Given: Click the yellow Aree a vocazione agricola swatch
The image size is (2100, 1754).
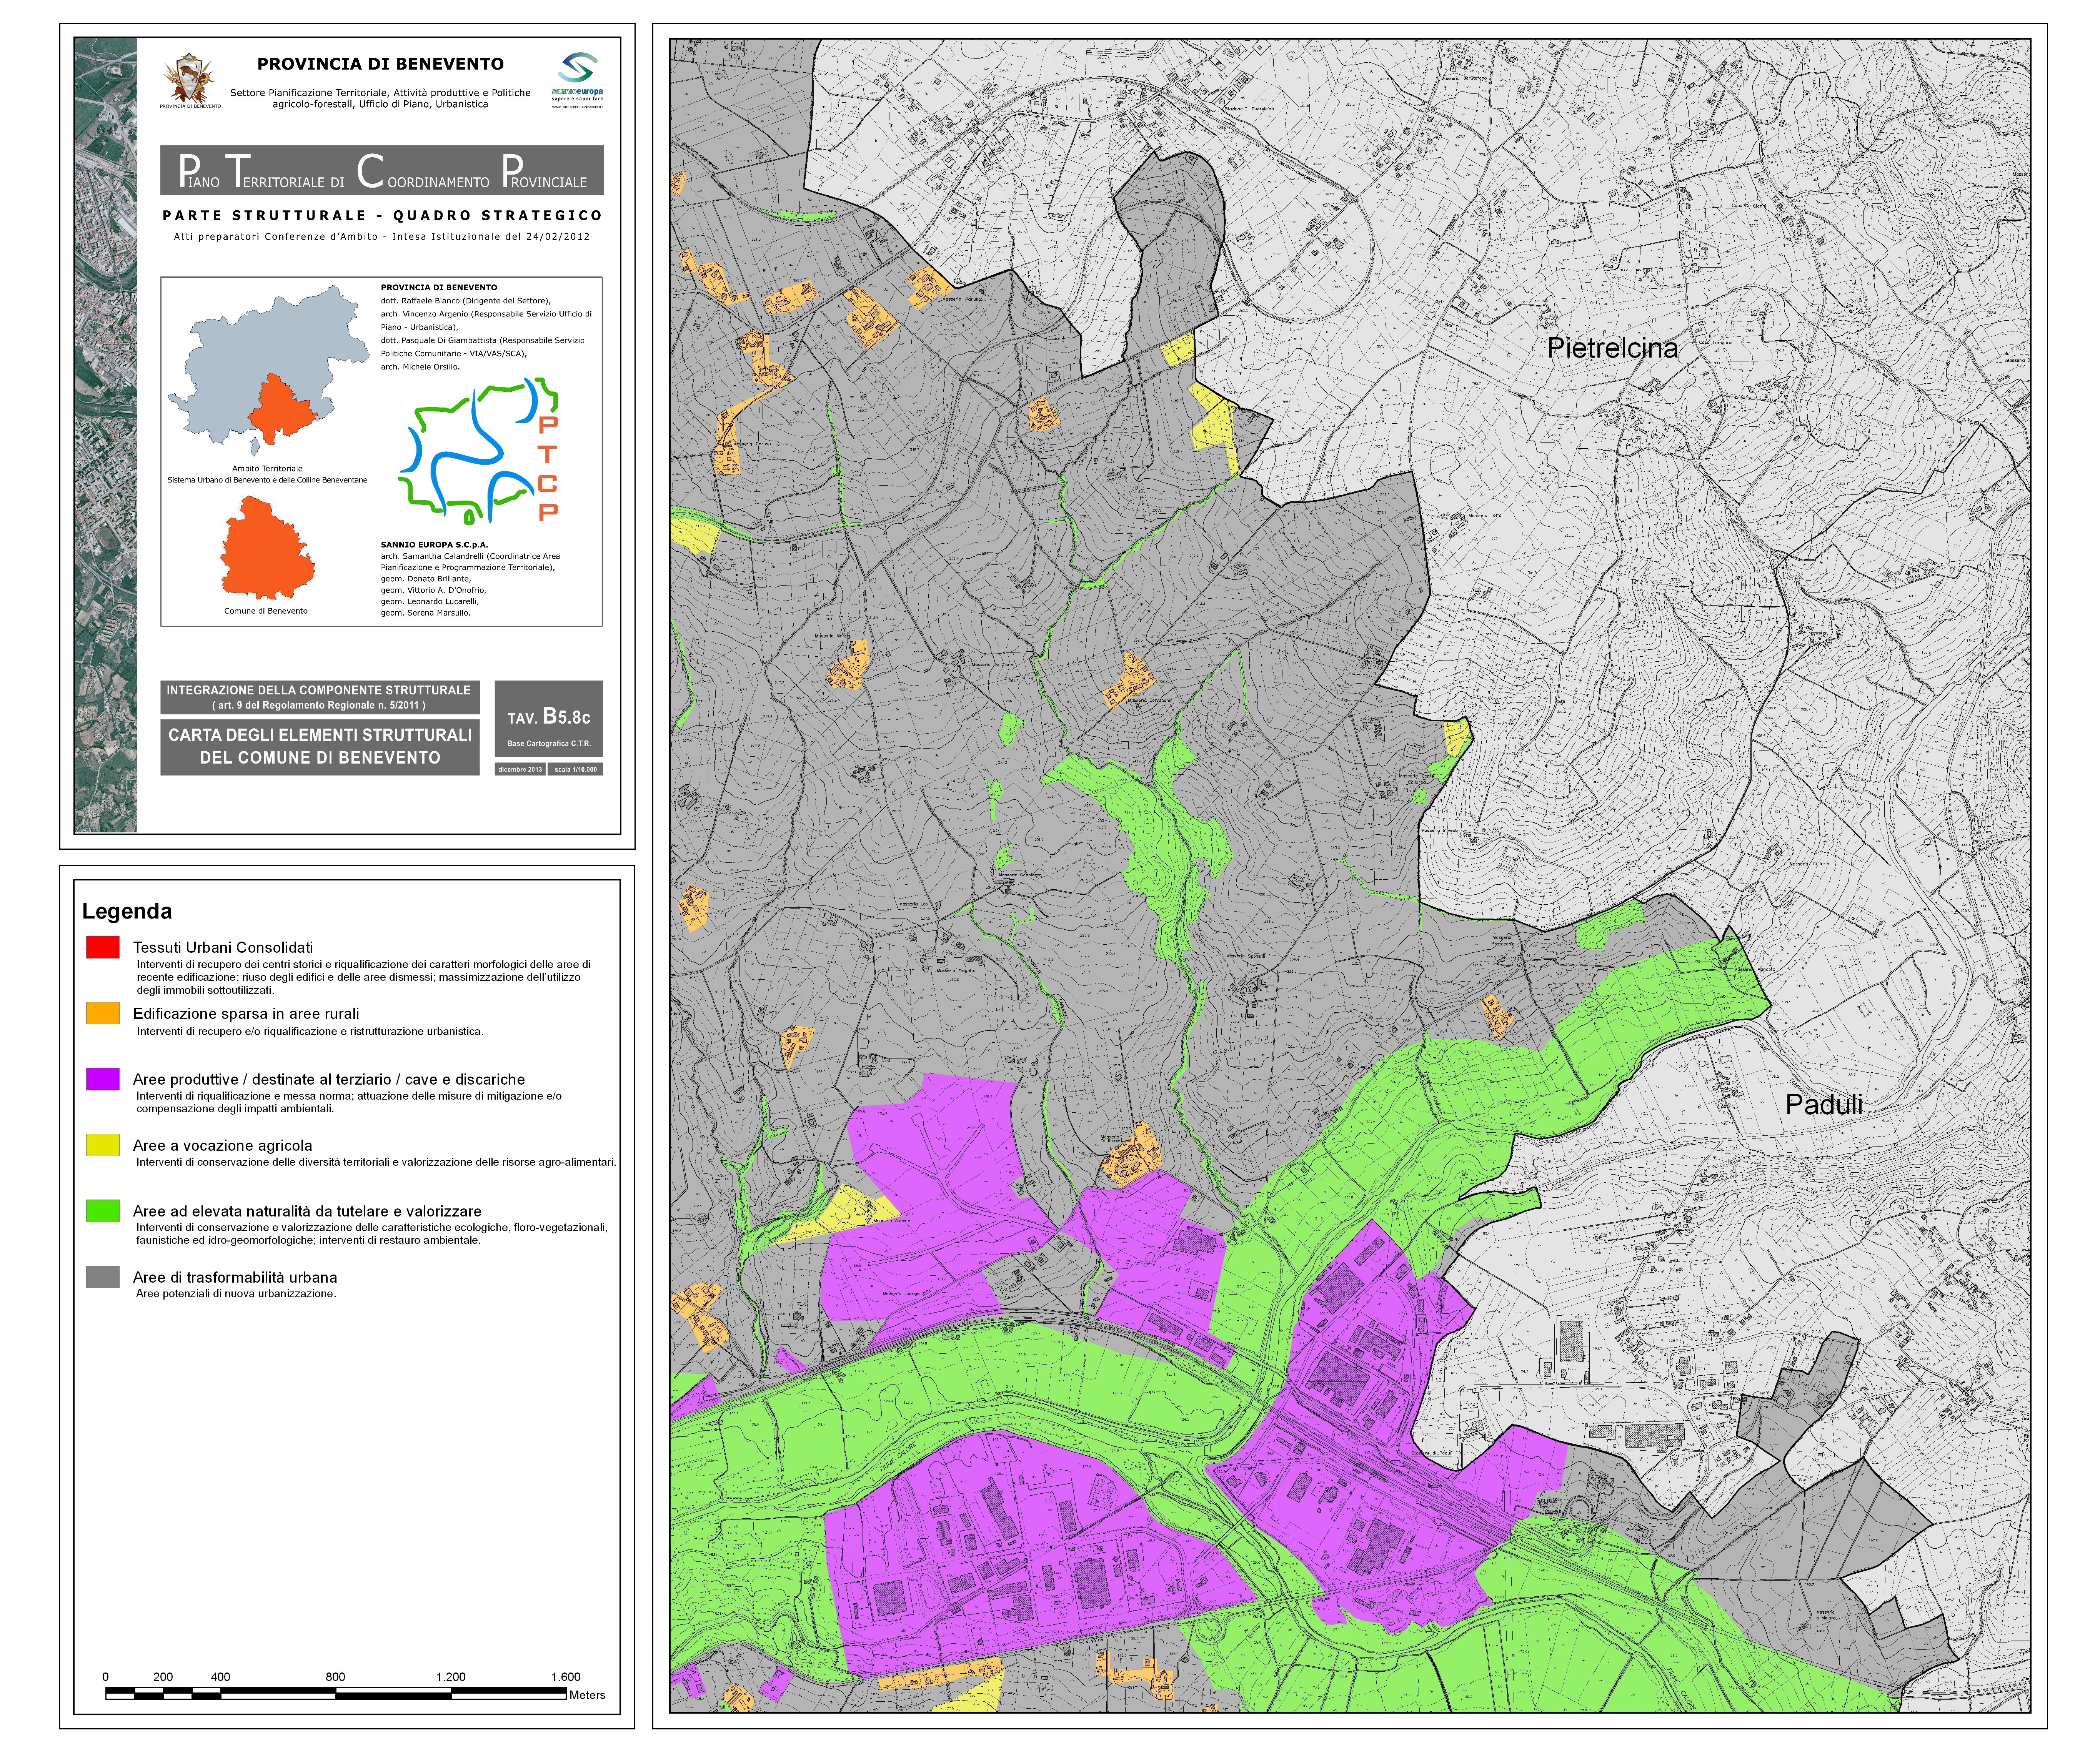Looking at the screenshot, I should click(x=103, y=1145).
